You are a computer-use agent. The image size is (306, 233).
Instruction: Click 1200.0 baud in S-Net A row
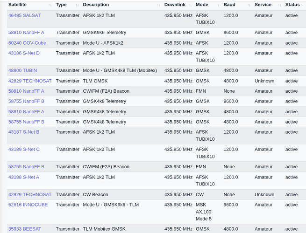[x=231, y=177]
